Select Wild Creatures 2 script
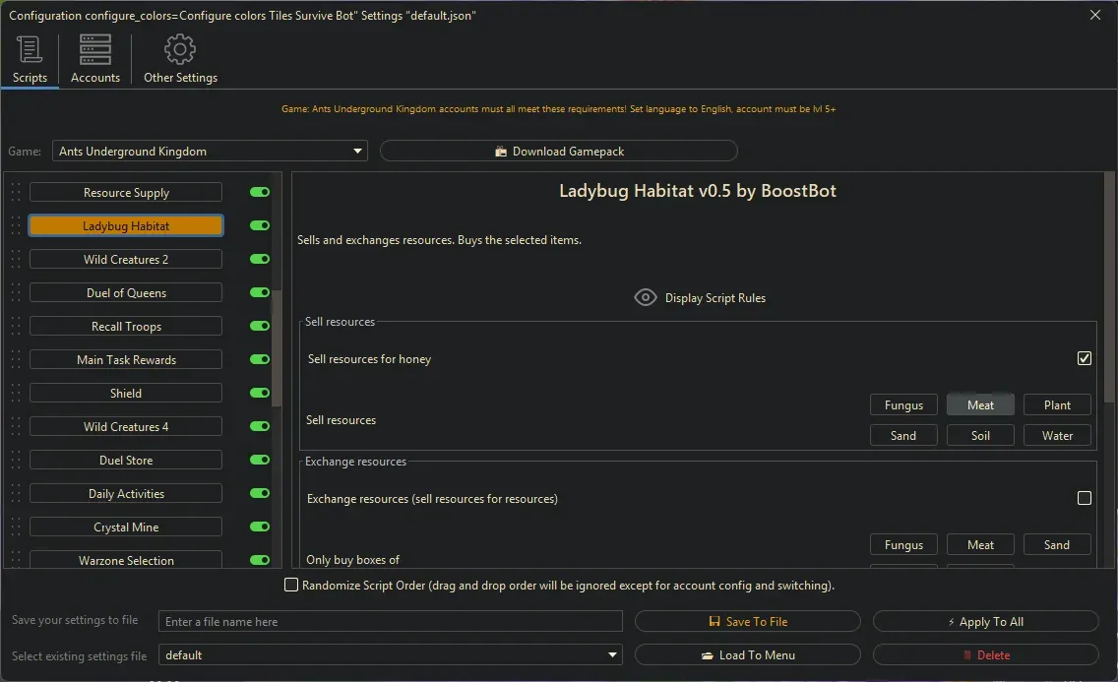The height and width of the screenshot is (682, 1118). point(126,260)
